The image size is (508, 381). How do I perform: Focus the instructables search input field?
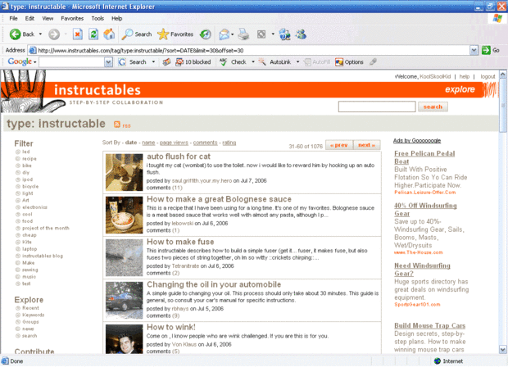(x=377, y=107)
